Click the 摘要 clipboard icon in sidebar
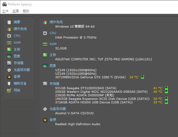This screenshot has height=137, width=178. click(9, 22)
